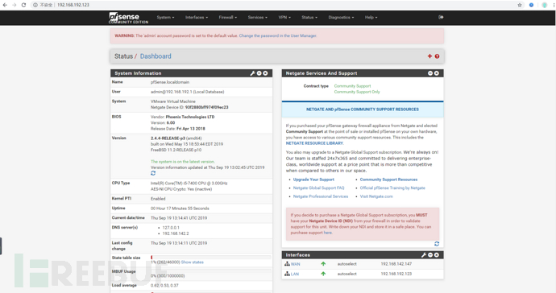The height and width of the screenshot is (293, 556).
Task: Open the System dropdown menu
Action: 166,18
